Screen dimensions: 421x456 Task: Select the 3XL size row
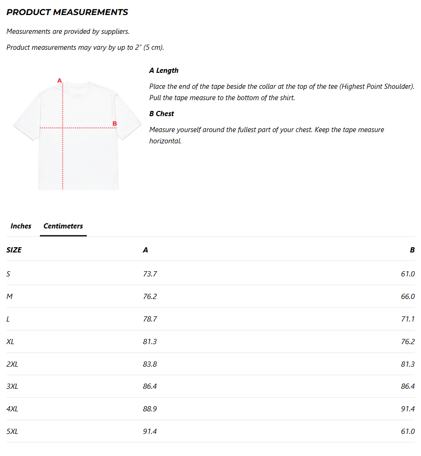tap(210, 386)
